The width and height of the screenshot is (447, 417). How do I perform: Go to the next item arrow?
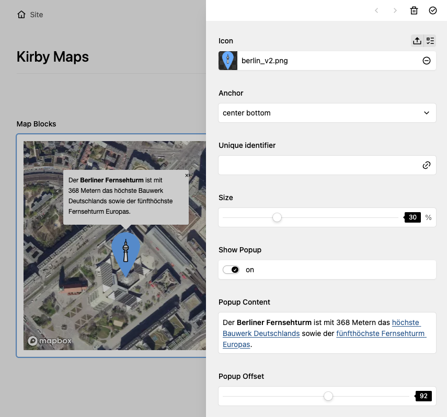point(395,10)
